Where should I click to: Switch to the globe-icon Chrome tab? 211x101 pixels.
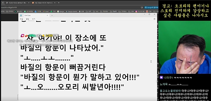point(17,3)
